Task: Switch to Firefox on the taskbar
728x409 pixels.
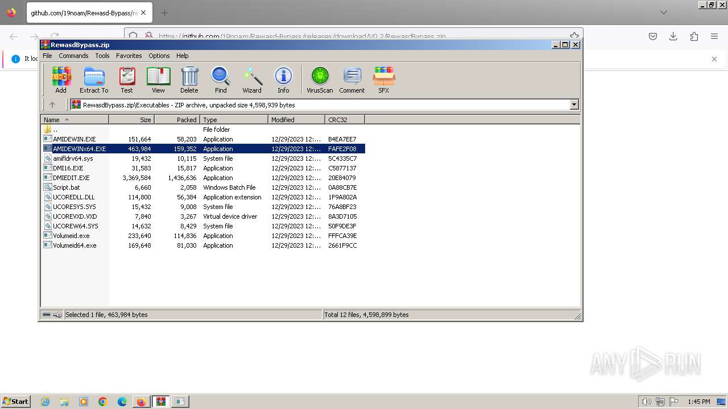Action: (x=141, y=402)
